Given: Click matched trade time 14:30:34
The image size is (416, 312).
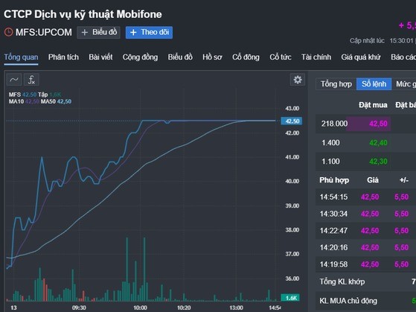Looking at the screenshot, I should tap(333, 214).
